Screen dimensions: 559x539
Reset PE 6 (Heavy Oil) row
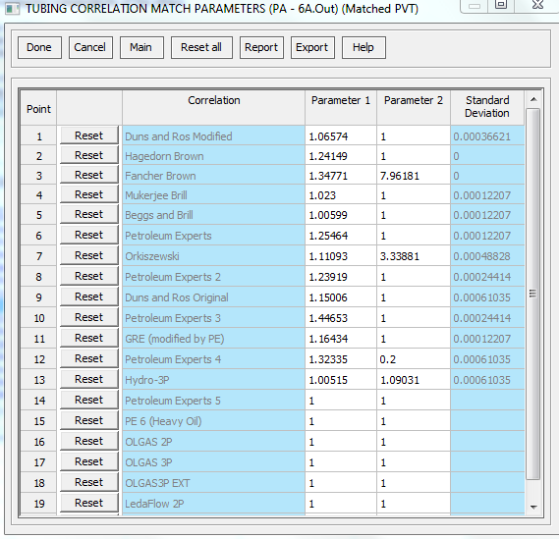(89, 421)
